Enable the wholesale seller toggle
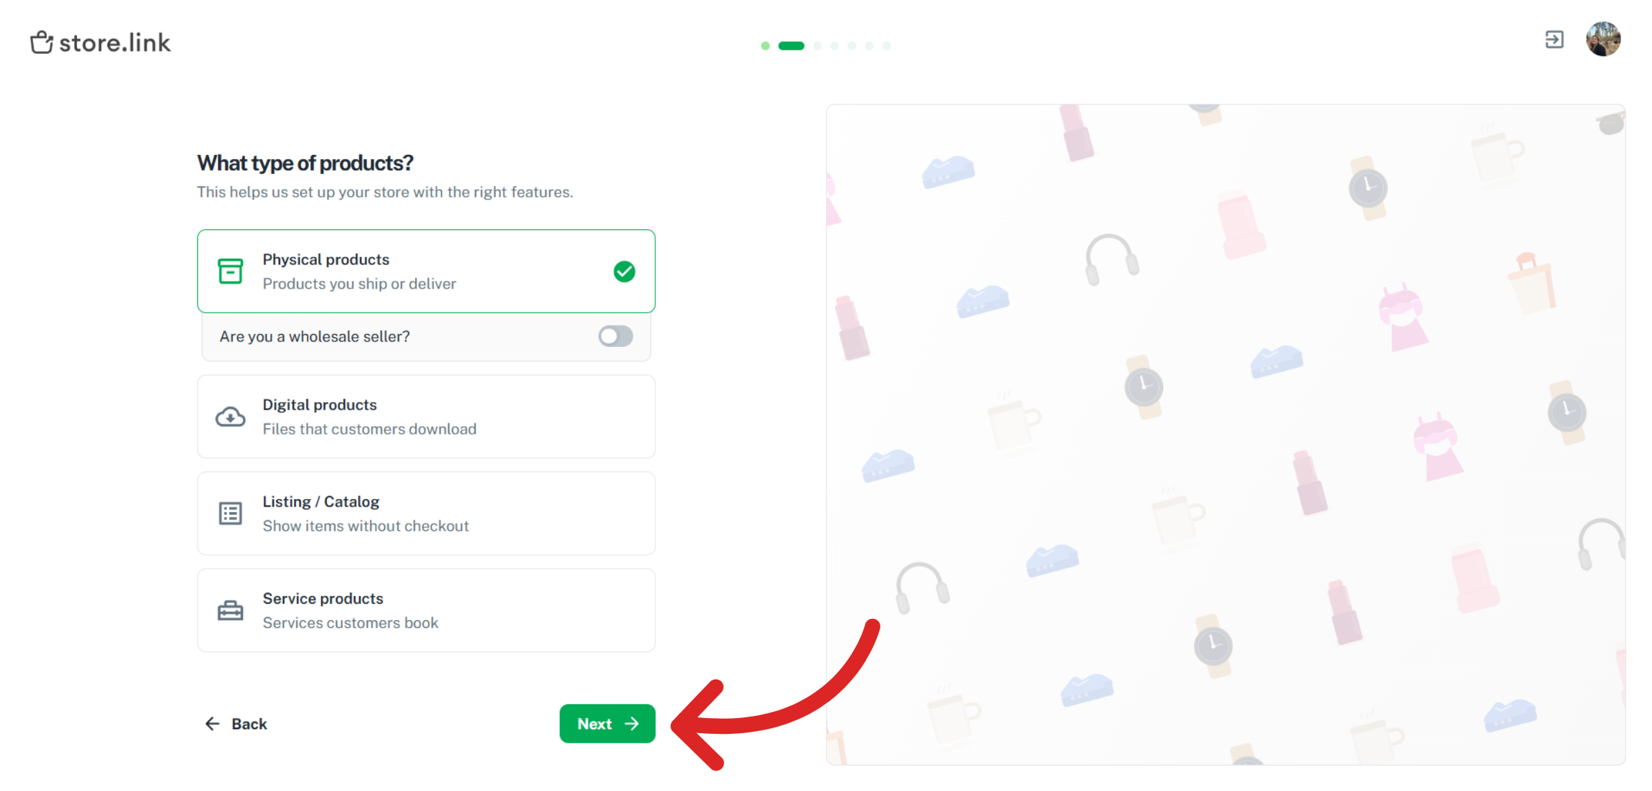This screenshot has width=1652, height=791. pos(615,336)
